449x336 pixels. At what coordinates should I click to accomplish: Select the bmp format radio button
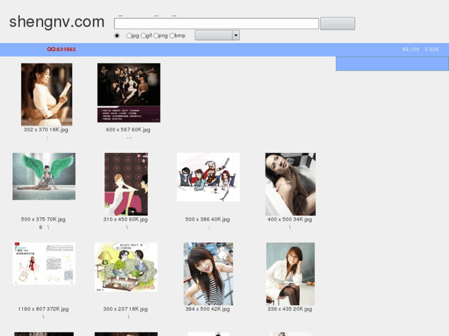tap(172, 36)
